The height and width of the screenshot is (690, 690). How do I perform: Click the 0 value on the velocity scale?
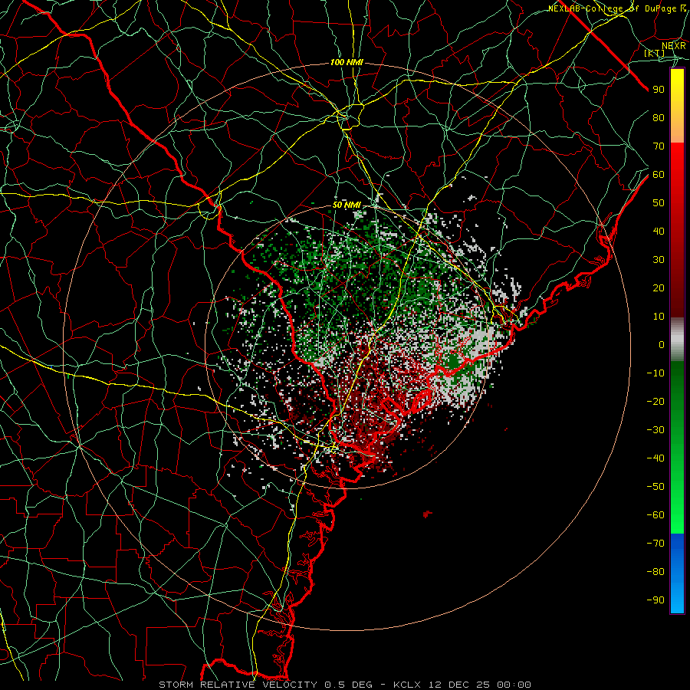[662, 344]
